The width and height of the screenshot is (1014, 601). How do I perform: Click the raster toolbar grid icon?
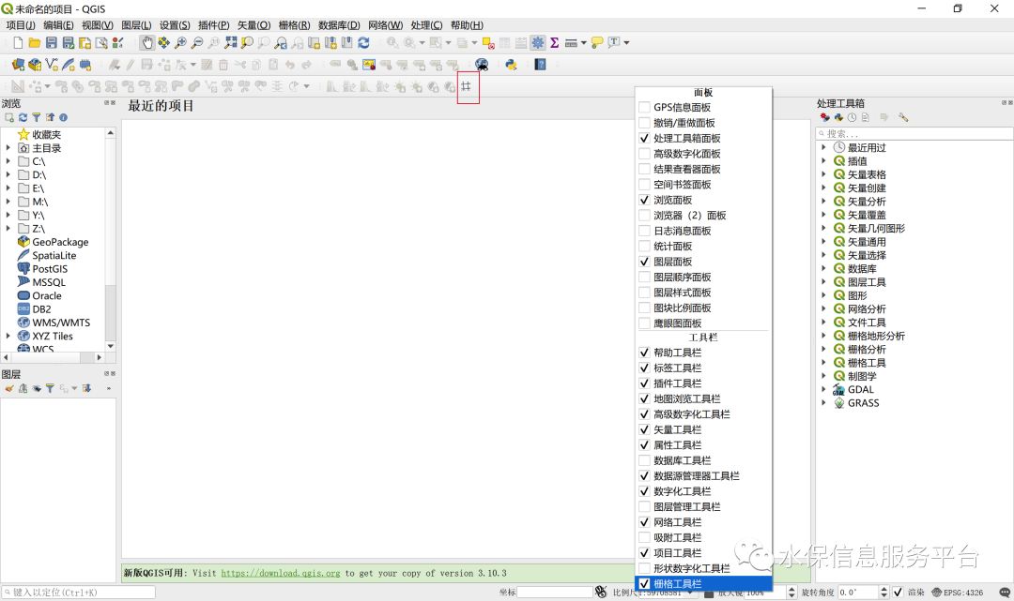(467, 86)
